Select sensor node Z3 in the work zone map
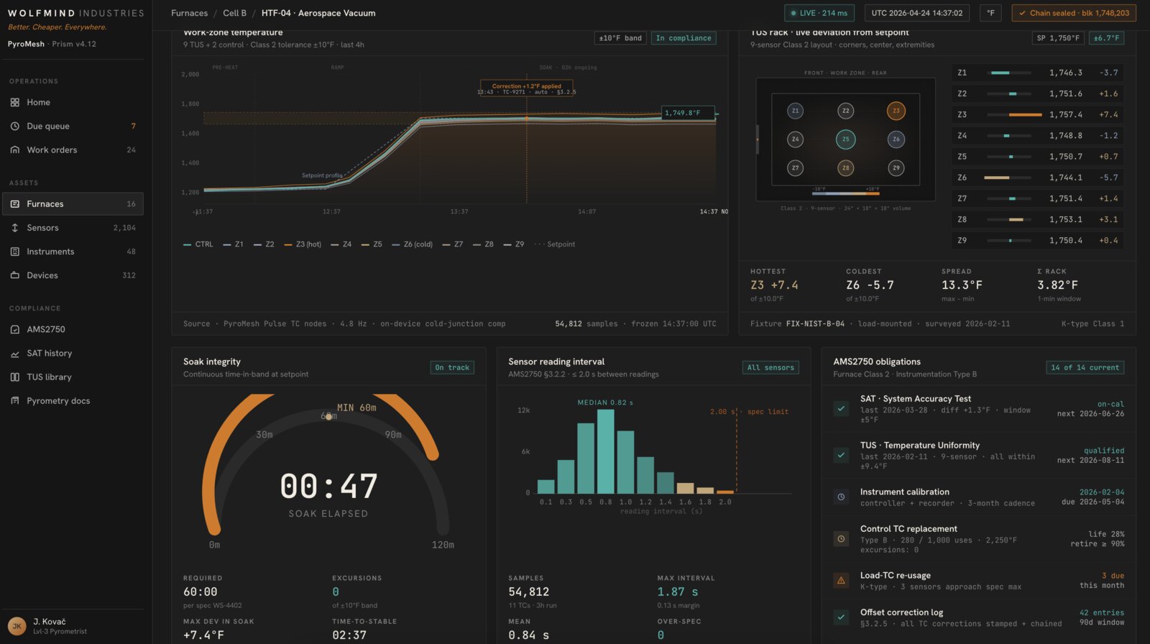This screenshot has height=644, width=1150. (x=896, y=111)
